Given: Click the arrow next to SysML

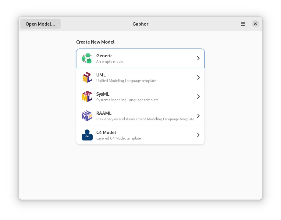Looking at the screenshot, I should [198, 97].
